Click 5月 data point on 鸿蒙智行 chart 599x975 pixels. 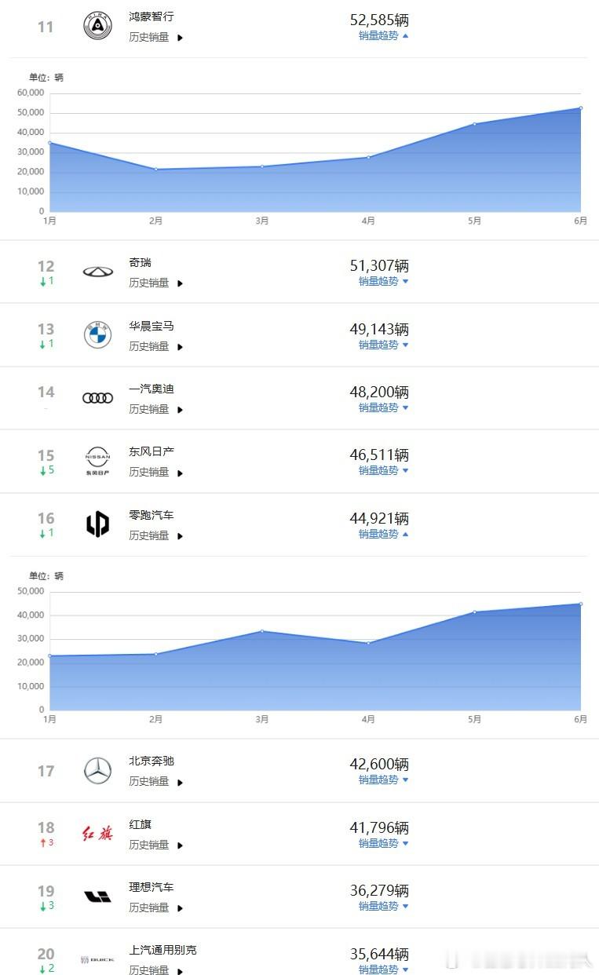(x=474, y=123)
